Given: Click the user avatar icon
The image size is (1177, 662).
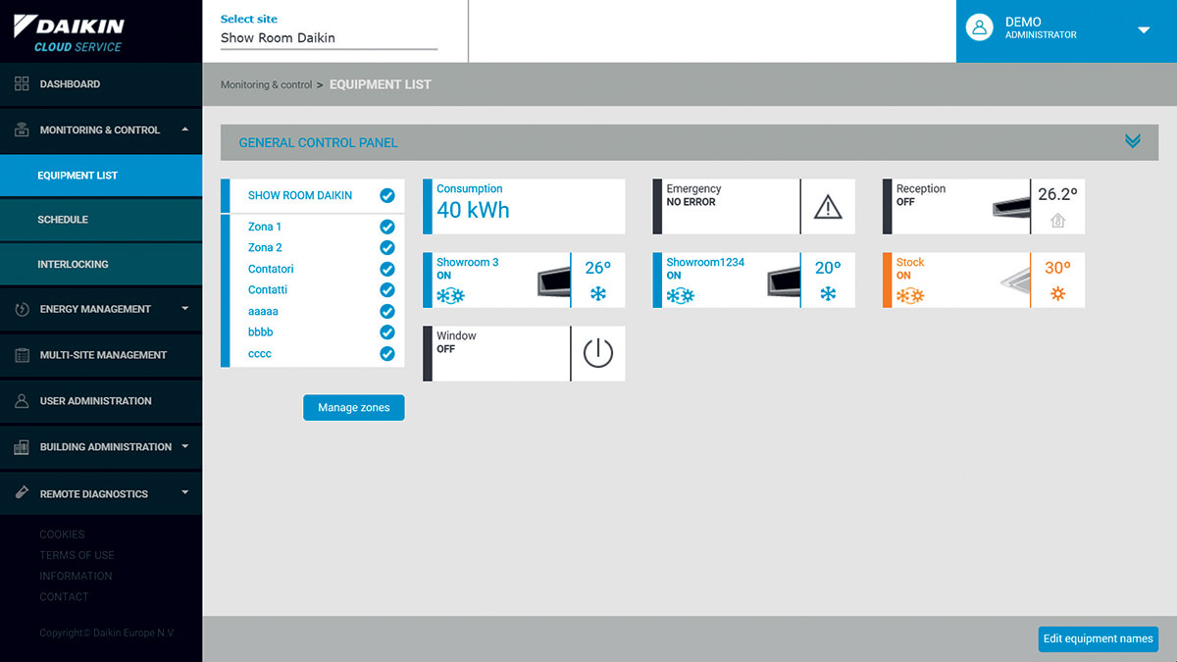Looking at the screenshot, I should click(x=979, y=28).
